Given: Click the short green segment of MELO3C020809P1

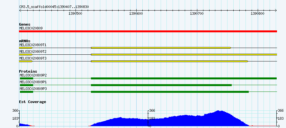Looking at the screenshot, I should pyautogui.click(x=26, y=85).
